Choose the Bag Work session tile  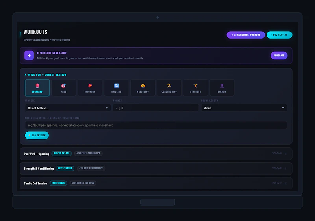point(90,88)
